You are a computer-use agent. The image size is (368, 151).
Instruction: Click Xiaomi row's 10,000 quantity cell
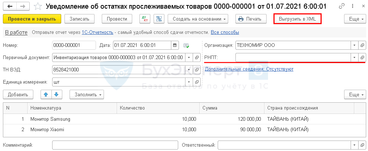[158, 129]
